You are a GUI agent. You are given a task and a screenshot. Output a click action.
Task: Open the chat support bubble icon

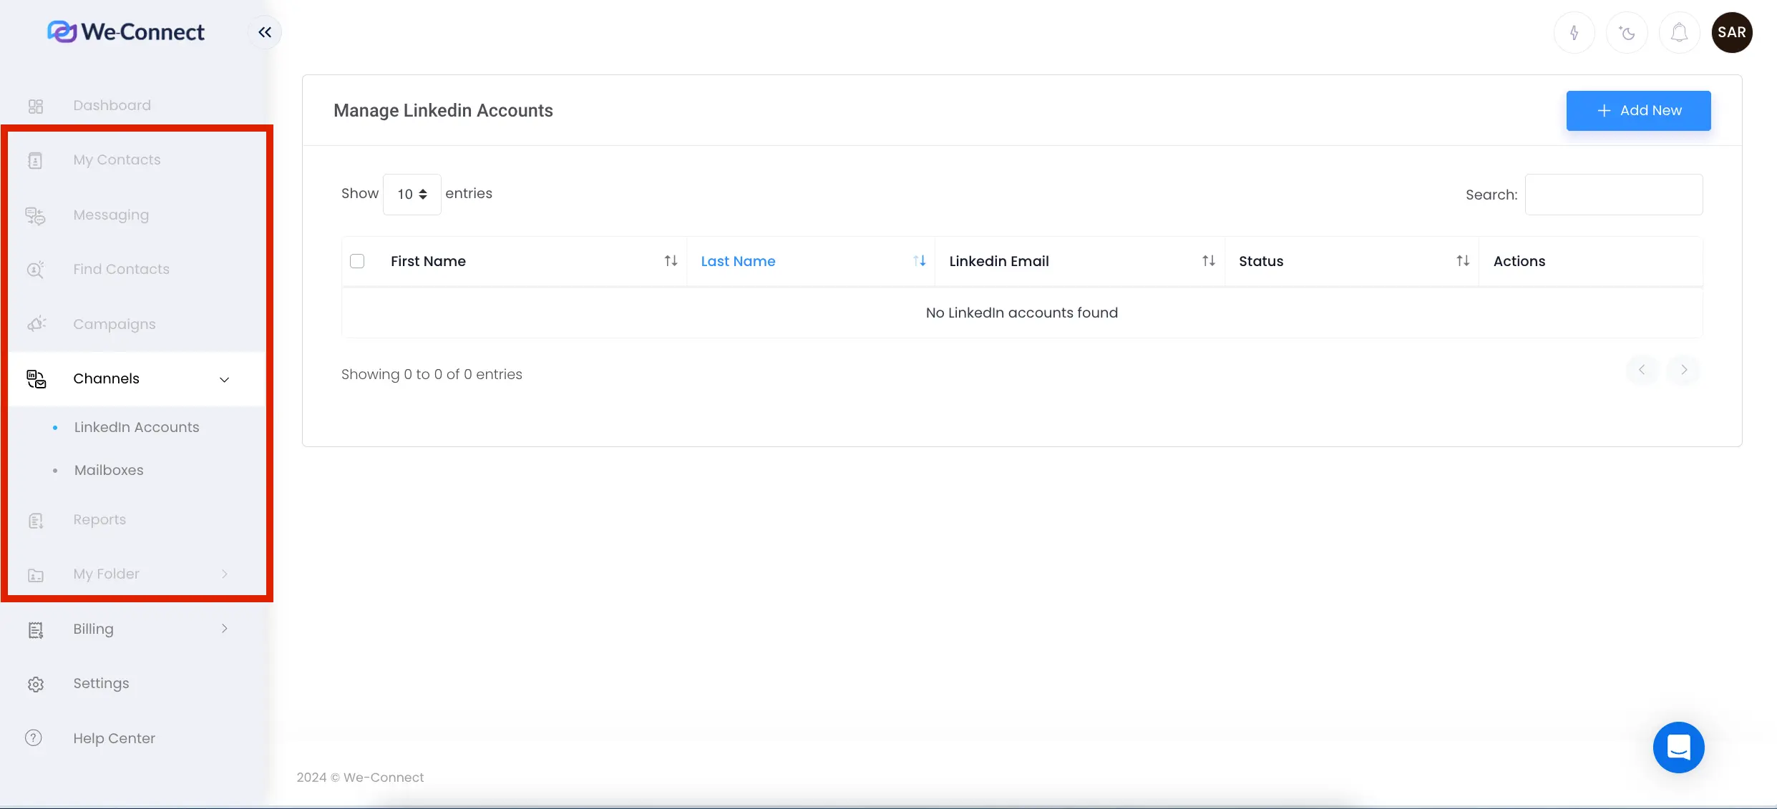click(1678, 747)
